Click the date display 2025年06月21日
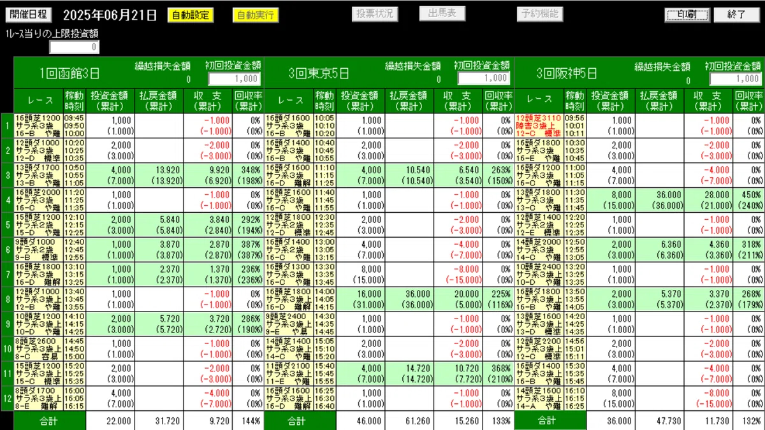 [x=110, y=14]
